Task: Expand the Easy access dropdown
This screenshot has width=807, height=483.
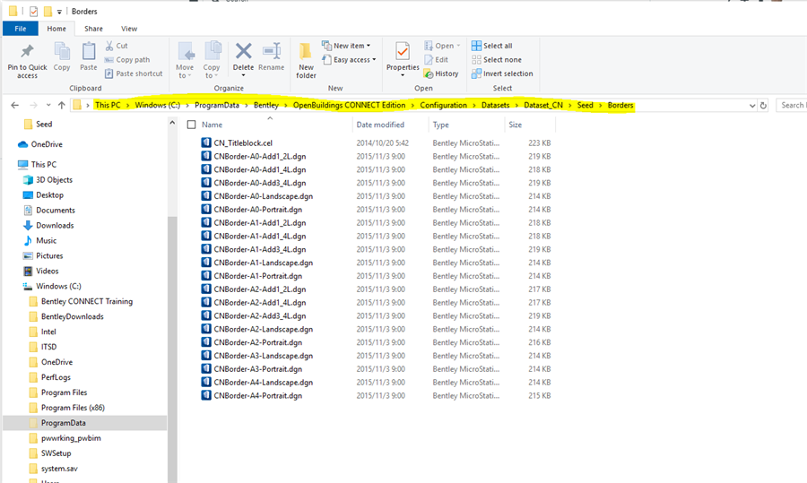Action: (x=374, y=60)
